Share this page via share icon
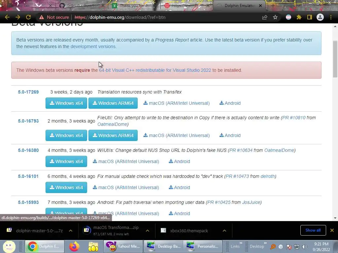 click(x=264, y=17)
